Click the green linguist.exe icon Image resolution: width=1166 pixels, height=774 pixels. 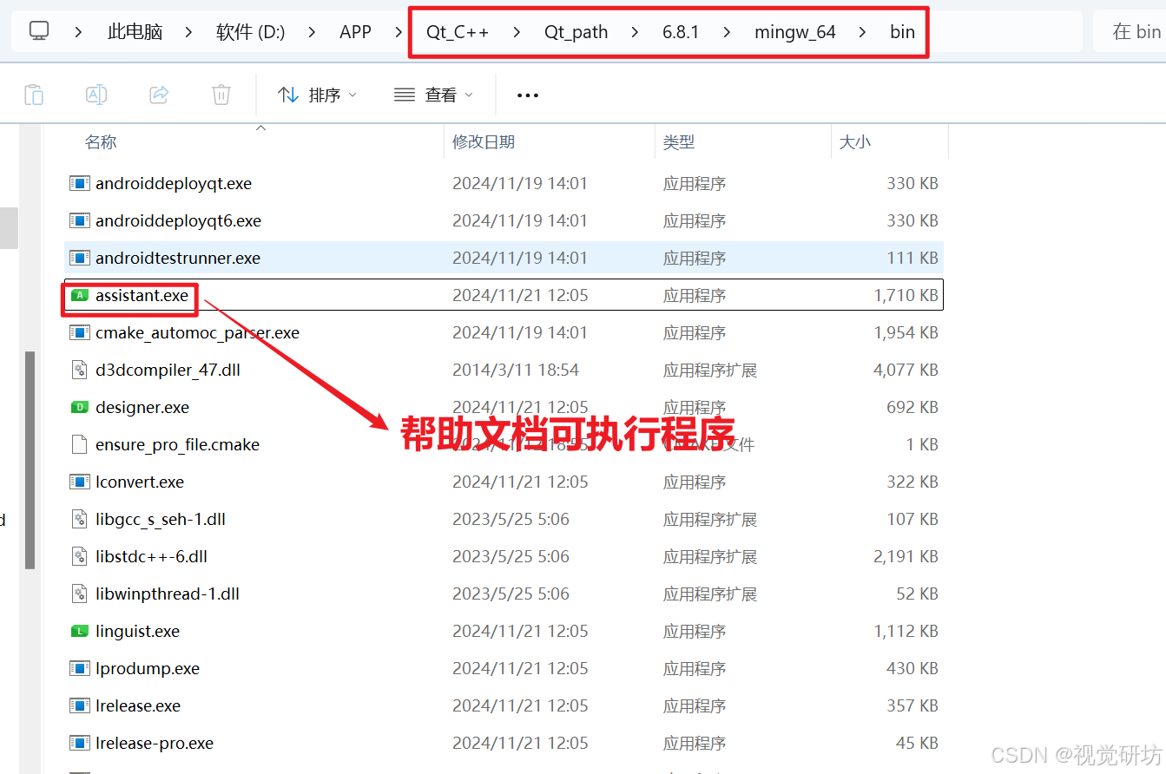80,631
